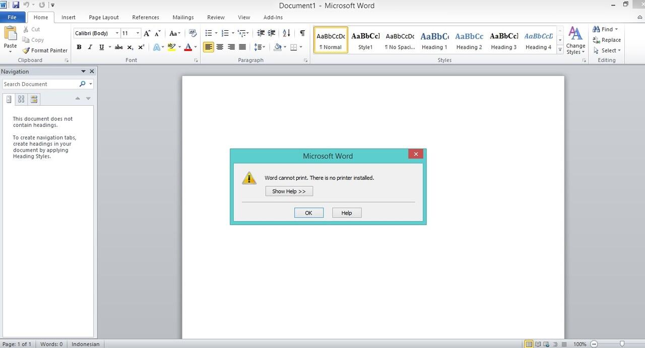Image resolution: width=645 pixels, height=348 pixels.
Task: Browse pages thumbnails in Navigation pane
Action: pyautogui.click(x=21, y=99)
